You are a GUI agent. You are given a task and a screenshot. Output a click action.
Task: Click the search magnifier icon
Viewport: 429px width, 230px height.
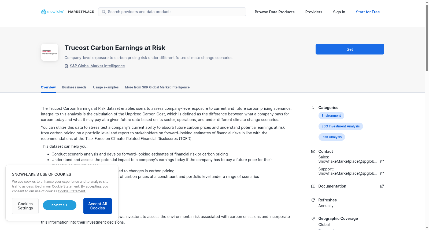tap(104, 12)
